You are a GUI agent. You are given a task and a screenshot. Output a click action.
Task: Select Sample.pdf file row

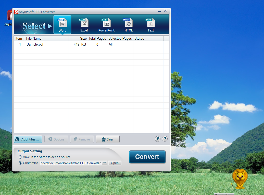[91, 45]
